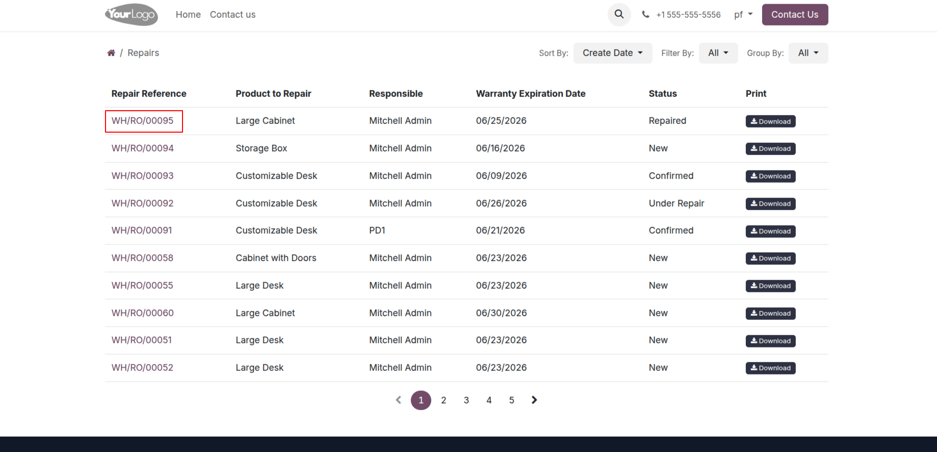Viewport: 937px width, 452px height.
Task: Download report for WH/RO/00052
Action: pyautogui.click(x=770, y=368)
